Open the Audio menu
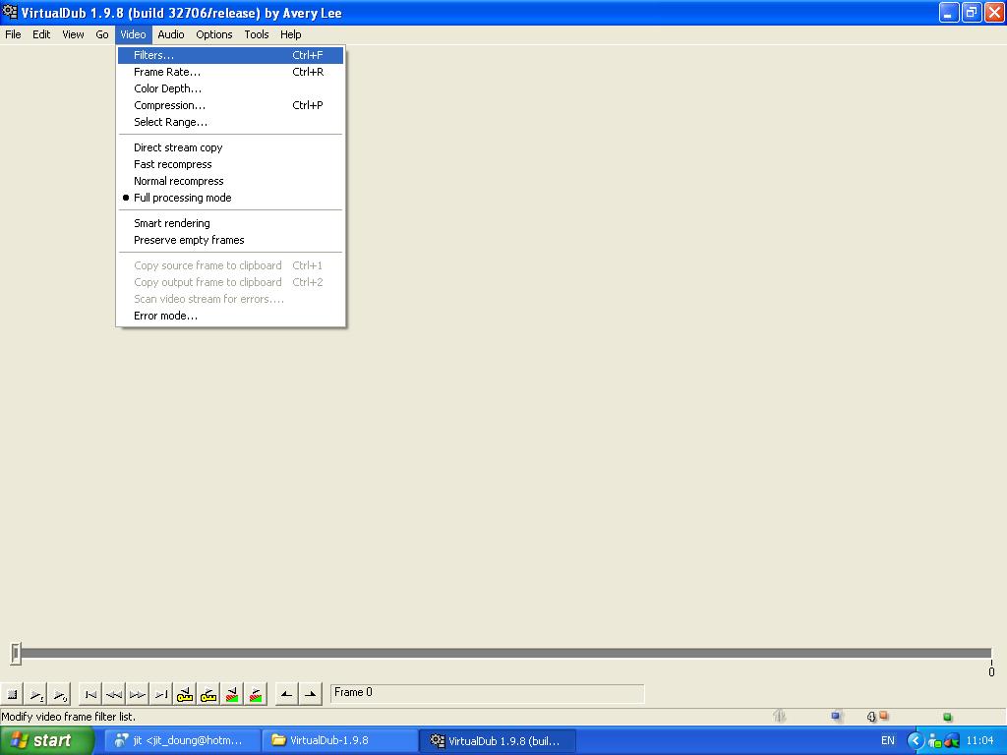The height and width of the screenshot is (755, 1007). [x=171, y=34]
